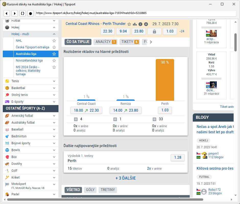Viewport: 240px width, 204px height.
Task: Expand the Bowls category chevron
Action: coord(54,150)
